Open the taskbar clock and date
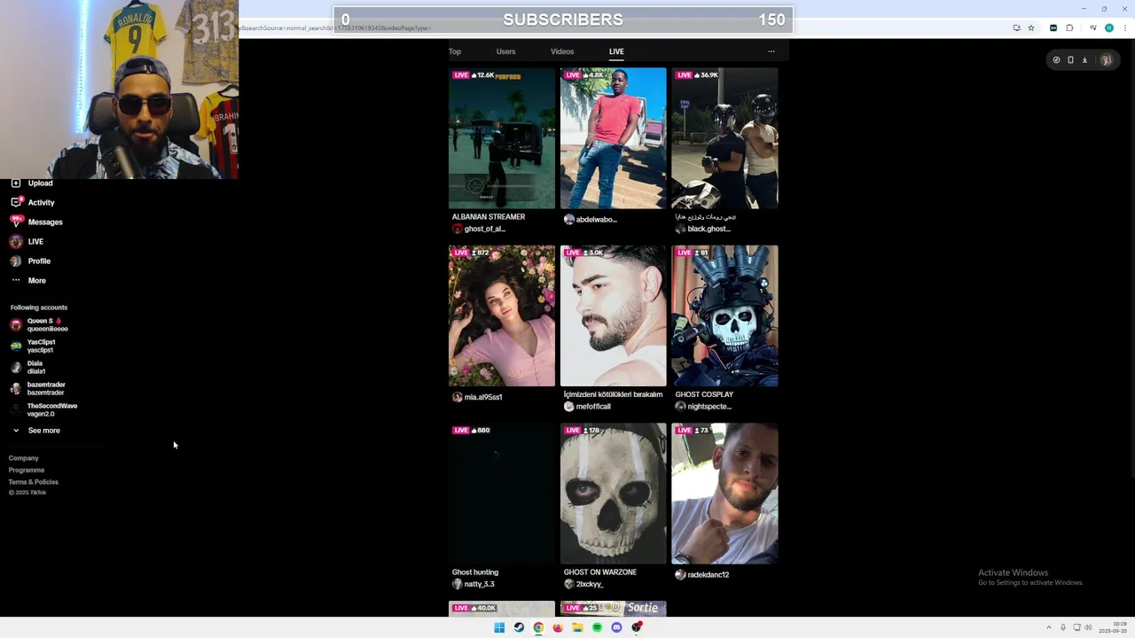The width and height of the screenshot is (1135, 638). click(x=1113, y=627)
